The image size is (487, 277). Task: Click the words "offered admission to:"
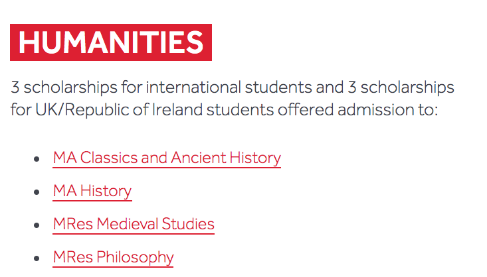point(358,109)
